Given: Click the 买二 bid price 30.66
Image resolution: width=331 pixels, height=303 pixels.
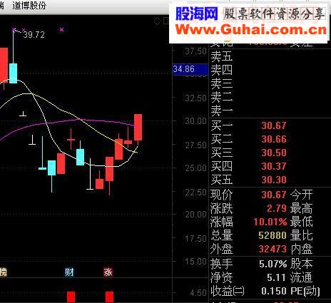Looking at the screenshot, I should click(274, 139).
